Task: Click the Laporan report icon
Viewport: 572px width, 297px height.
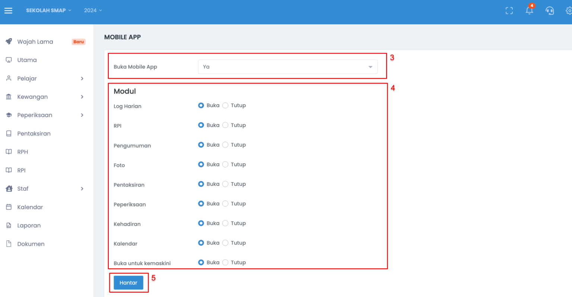Action: pyautogui.click(x=9, y=225)
